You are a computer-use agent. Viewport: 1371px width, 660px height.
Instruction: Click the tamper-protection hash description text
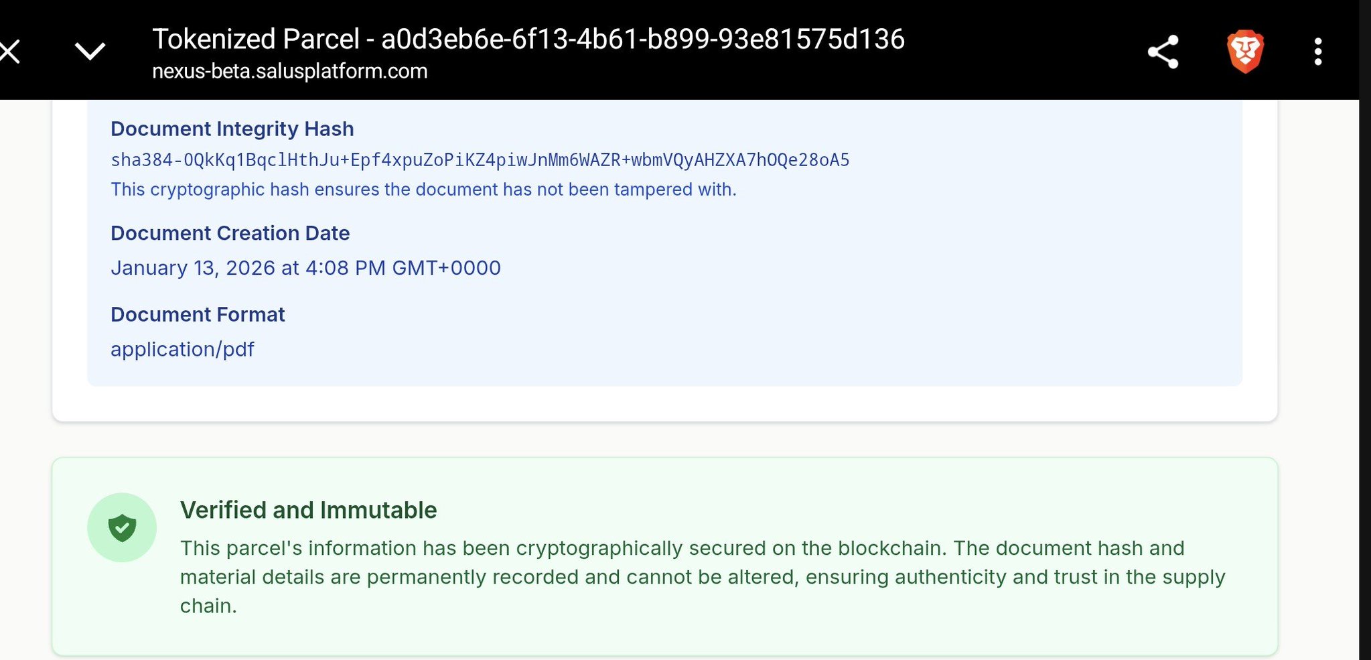[423, 190]
